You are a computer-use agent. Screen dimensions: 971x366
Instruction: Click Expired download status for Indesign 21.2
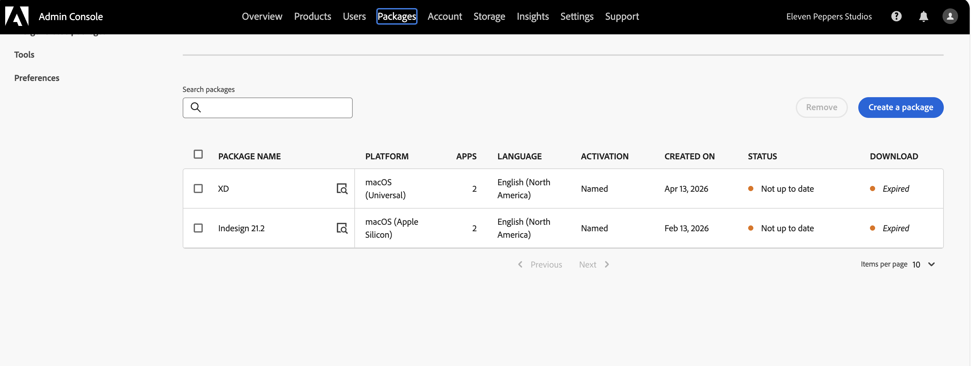coord(896,228)
